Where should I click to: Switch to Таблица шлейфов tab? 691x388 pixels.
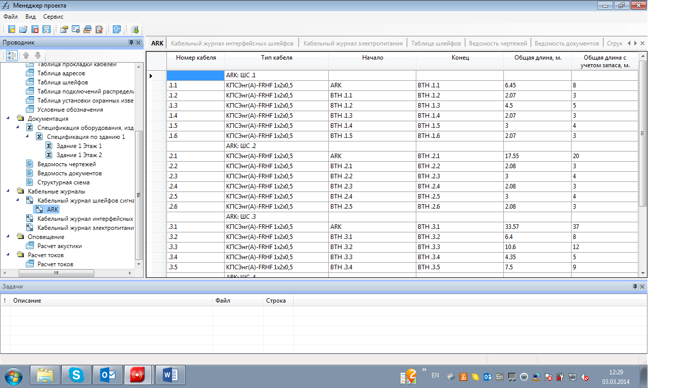(436, 43)
